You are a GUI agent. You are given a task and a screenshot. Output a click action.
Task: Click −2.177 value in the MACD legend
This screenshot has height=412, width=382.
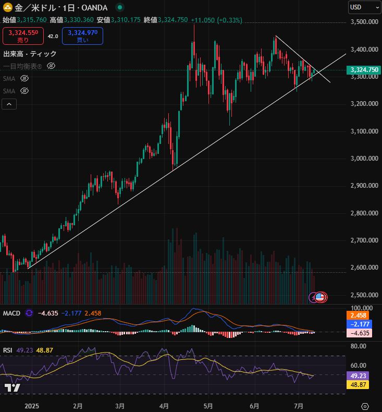pos(71,313)
